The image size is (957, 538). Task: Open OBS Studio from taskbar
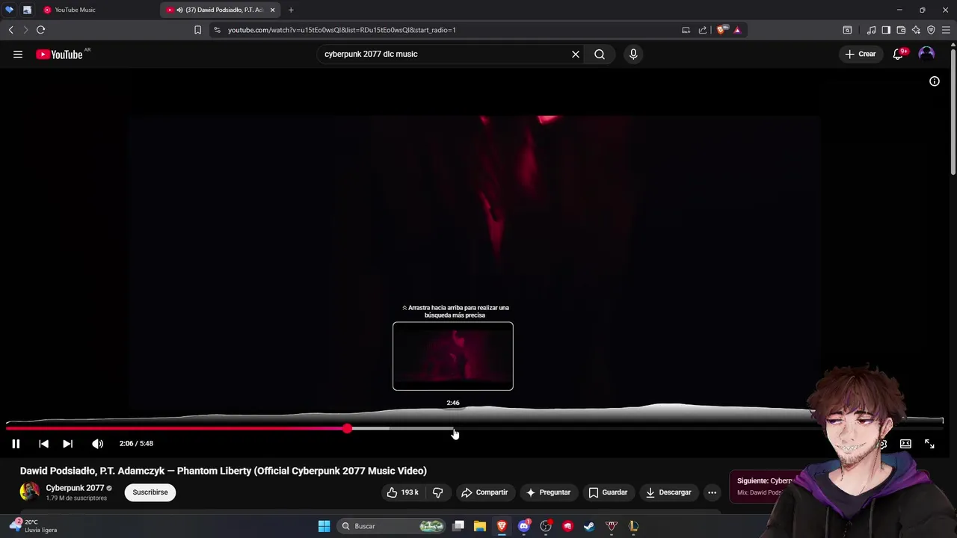[546, 526]
